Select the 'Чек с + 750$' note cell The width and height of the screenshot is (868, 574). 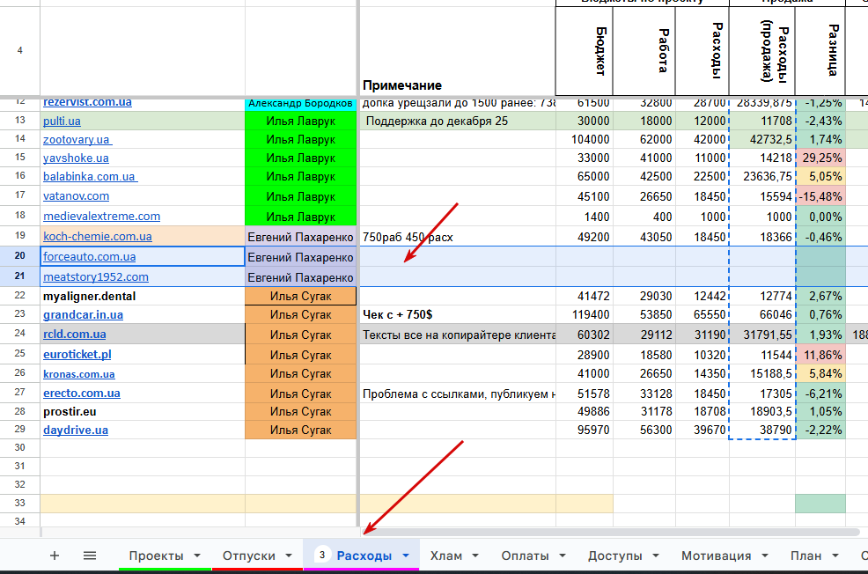(458, 315)
